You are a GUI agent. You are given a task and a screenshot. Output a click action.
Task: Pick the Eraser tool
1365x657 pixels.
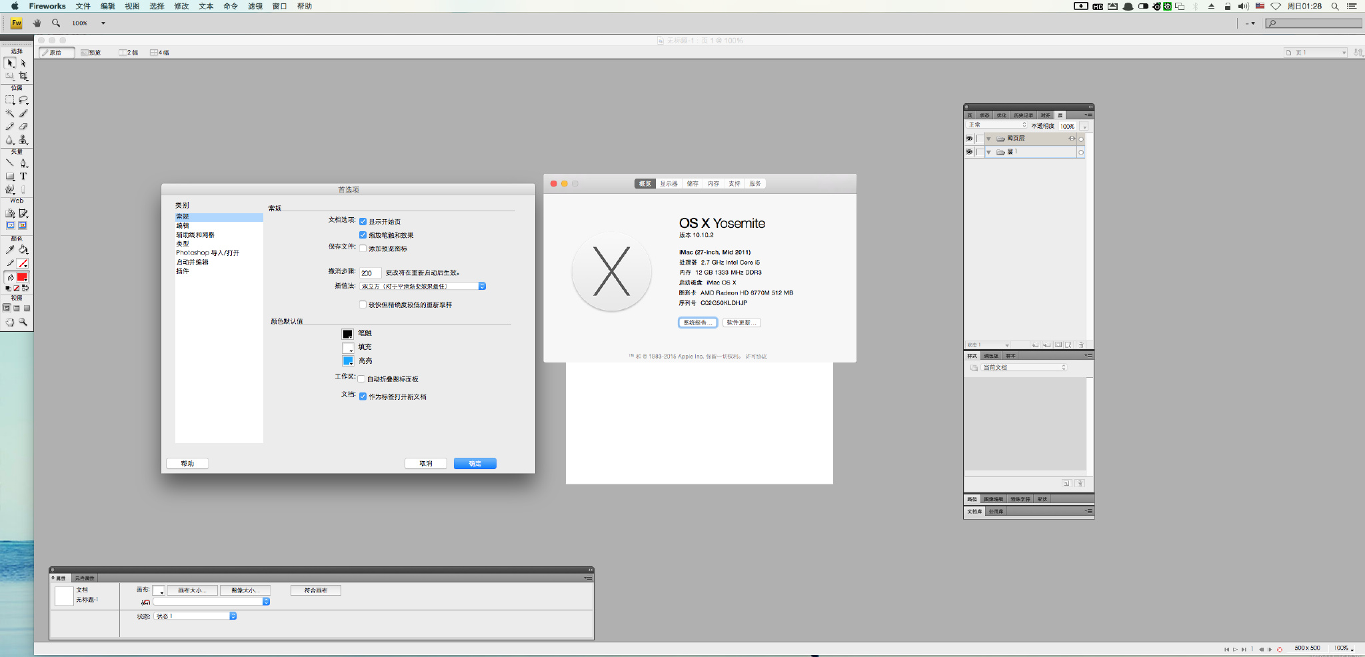(x=23, y=127)
